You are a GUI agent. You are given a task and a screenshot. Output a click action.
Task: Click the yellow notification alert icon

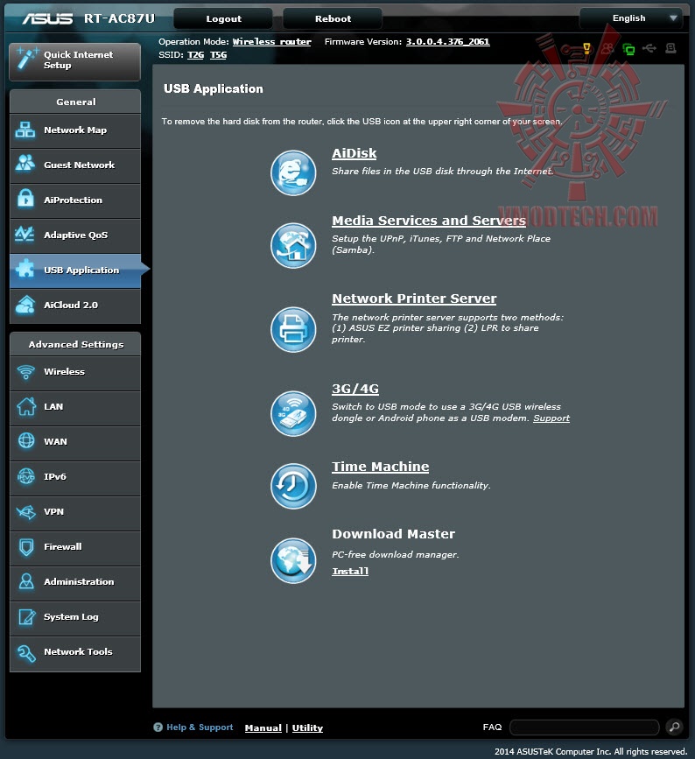click(586, 48)
